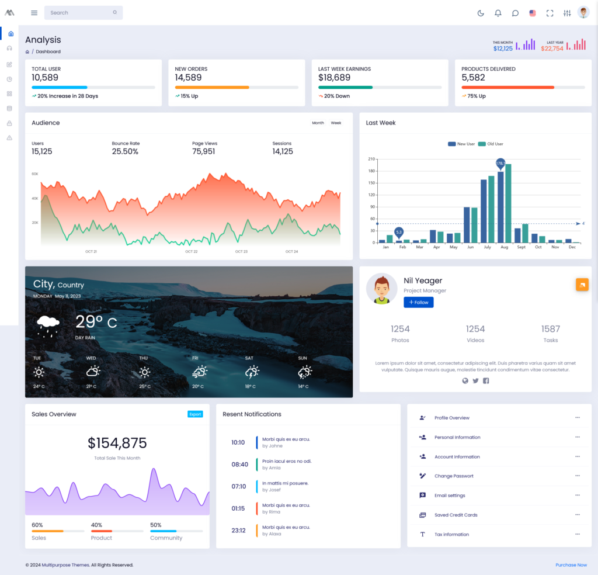598x575 pixels.
Task: Click the Twitter icon on Nil Yeager's card
Action: (x=474, y=380)
